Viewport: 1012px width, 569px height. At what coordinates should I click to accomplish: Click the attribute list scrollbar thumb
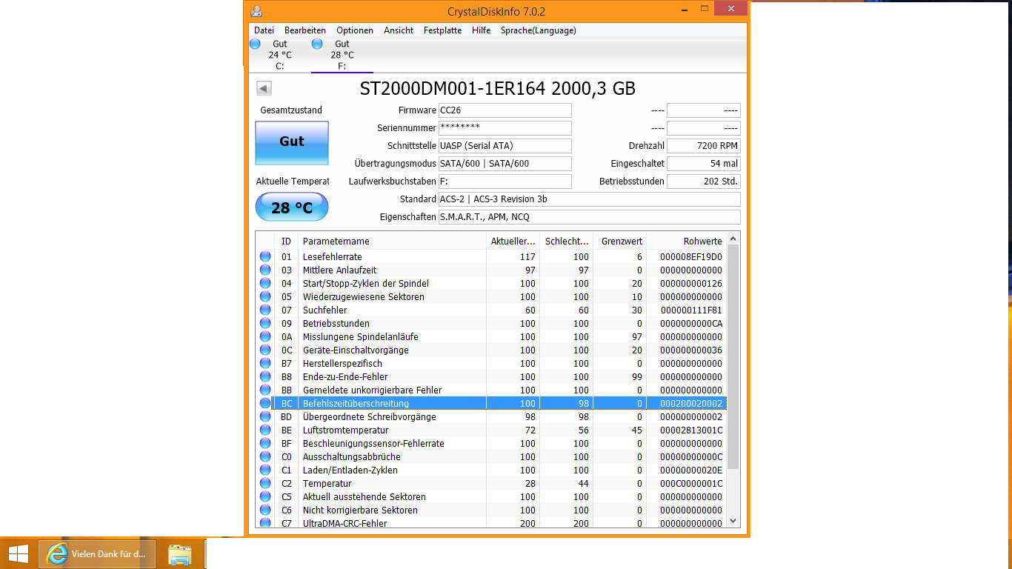point(733,357)
